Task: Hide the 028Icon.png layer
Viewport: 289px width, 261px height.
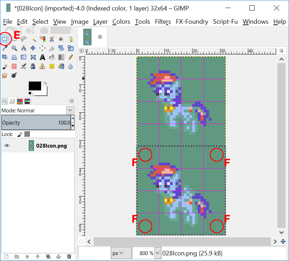Action: pos(7,146)
